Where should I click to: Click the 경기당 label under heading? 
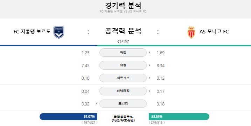(x=123, y=41)
